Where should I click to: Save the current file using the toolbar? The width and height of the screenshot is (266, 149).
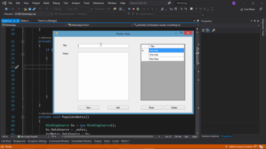(x=30, y=9)
